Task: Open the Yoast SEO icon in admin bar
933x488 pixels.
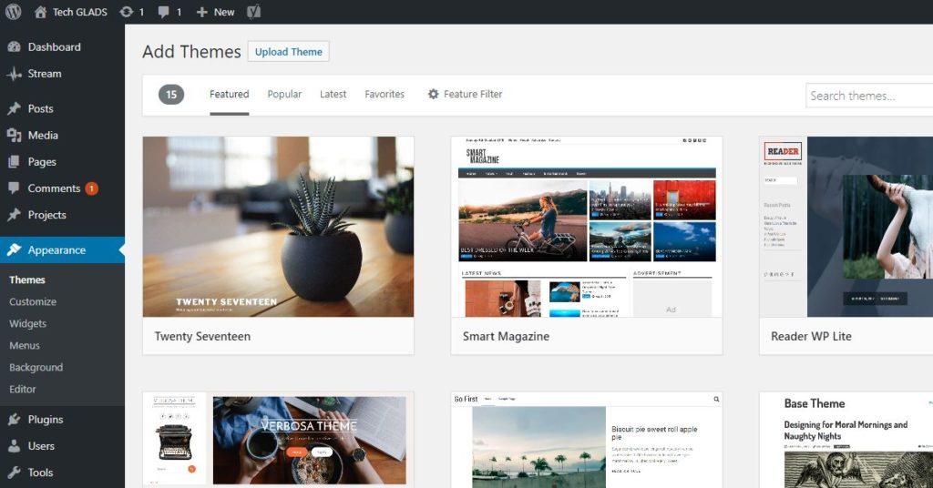Action: click(254, 12)
